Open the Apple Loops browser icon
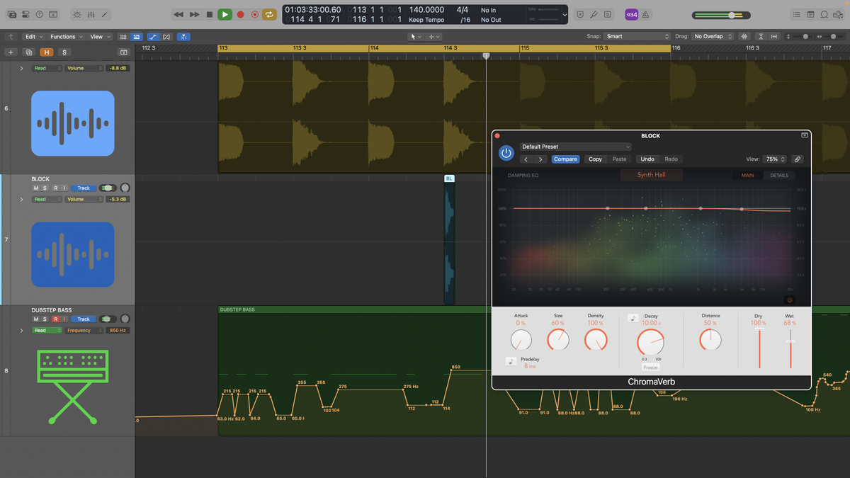Viewport: 850px width, 478px height. click(x=824, y=14)
